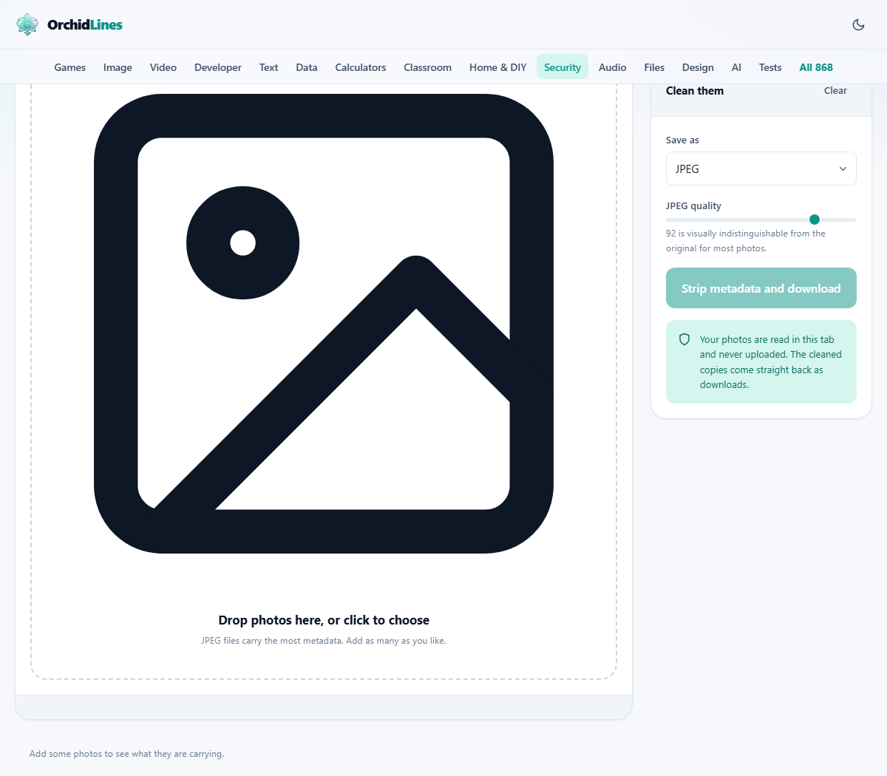Click "Drop photos here, or click to choose"

tap(324, 620)
